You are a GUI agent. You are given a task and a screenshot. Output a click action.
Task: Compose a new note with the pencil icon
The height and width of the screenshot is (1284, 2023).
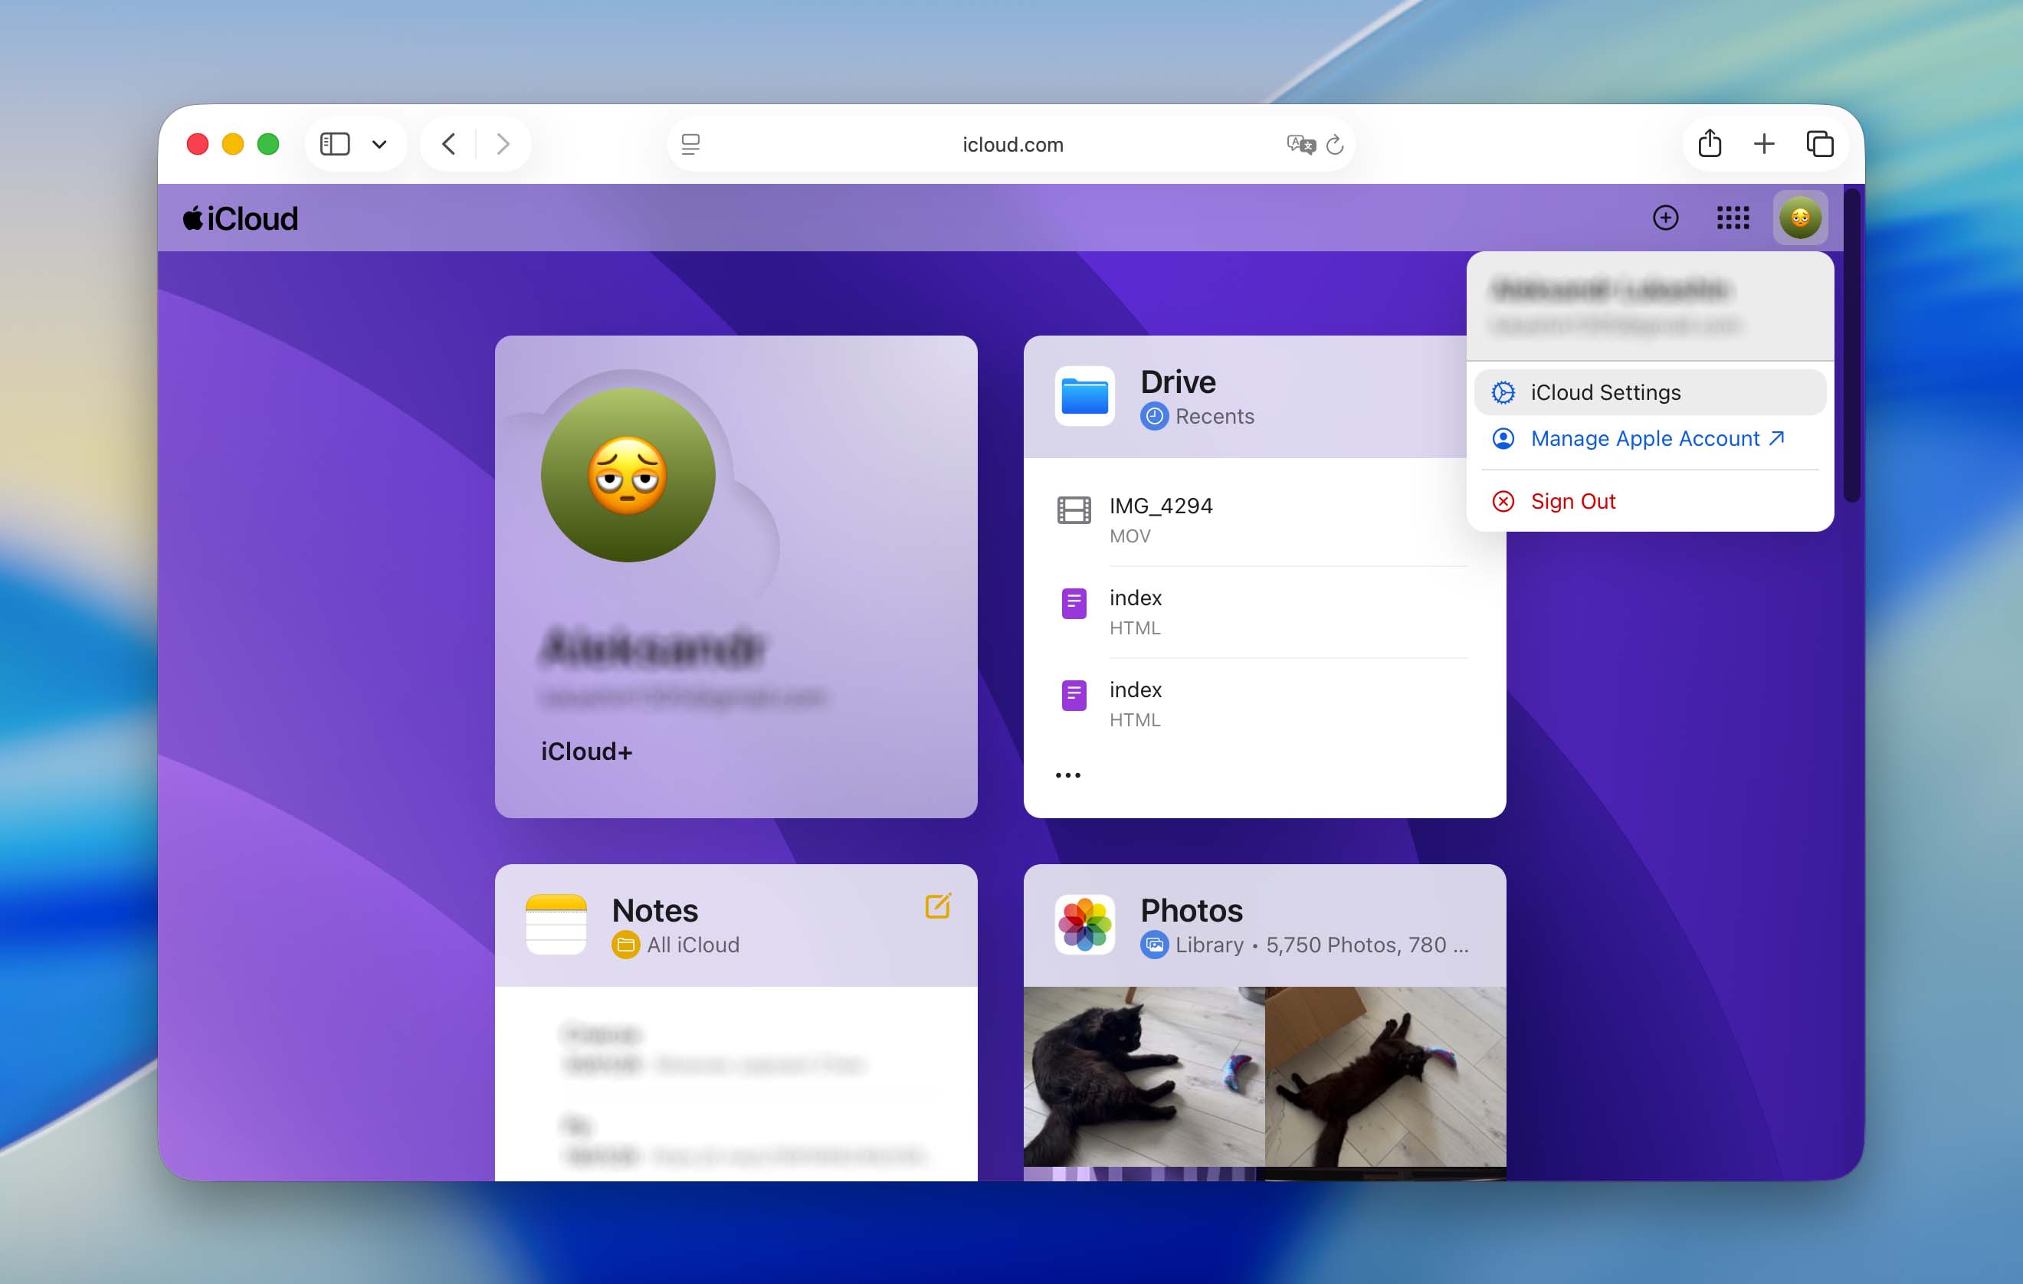pyautogui.click(x=938, y=906)
